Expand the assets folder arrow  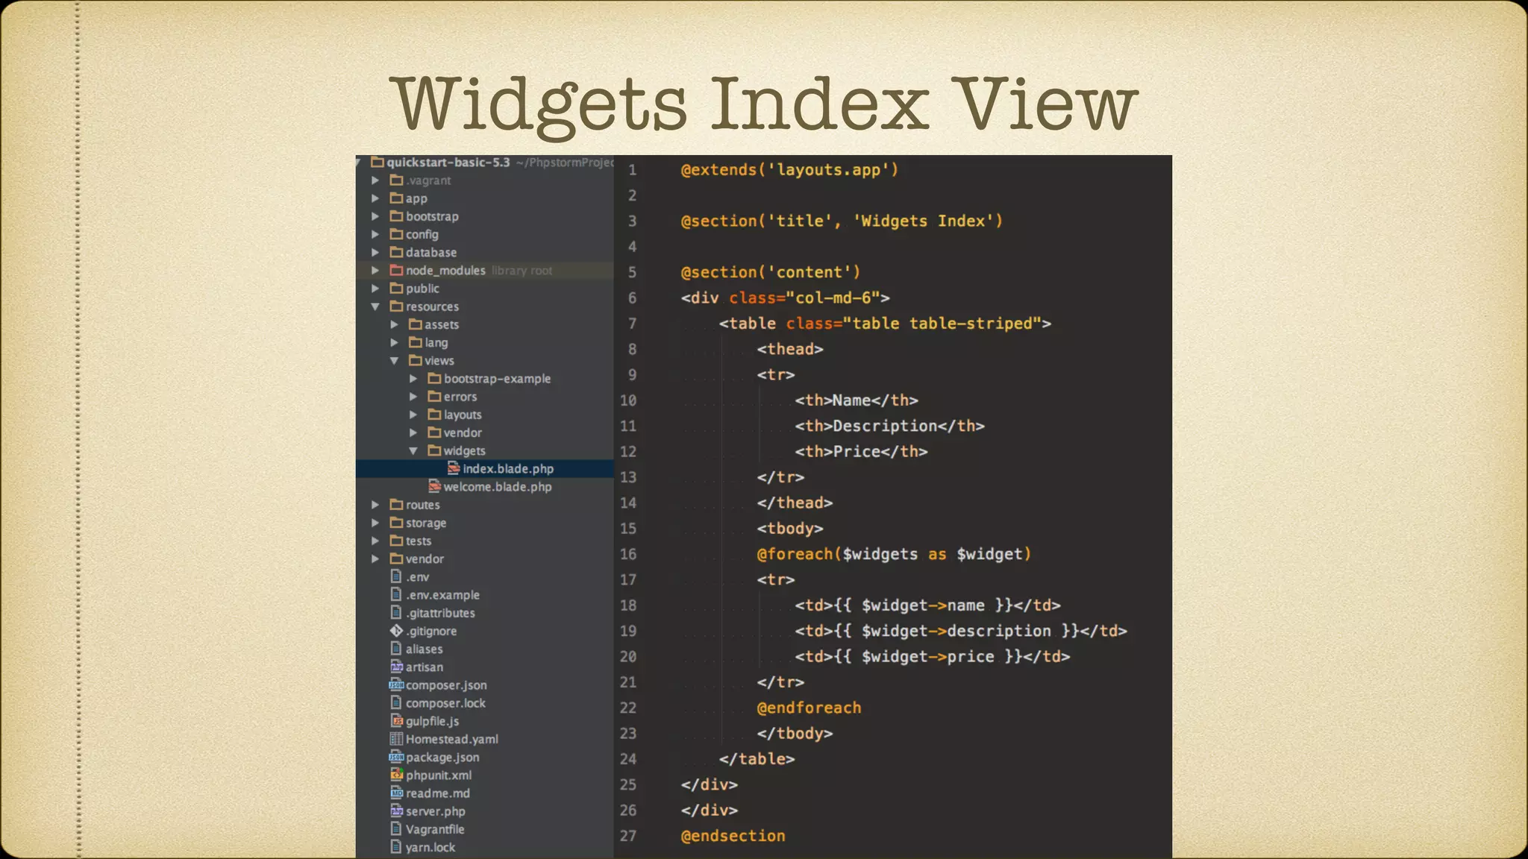coord(394,324)
